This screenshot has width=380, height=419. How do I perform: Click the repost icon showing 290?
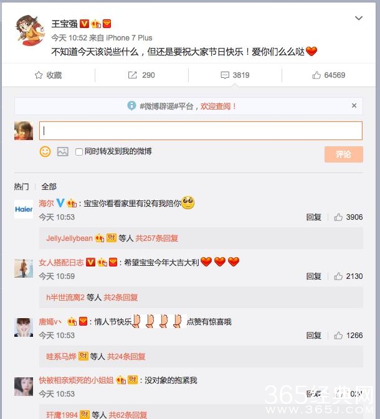(x=132, y=75)
